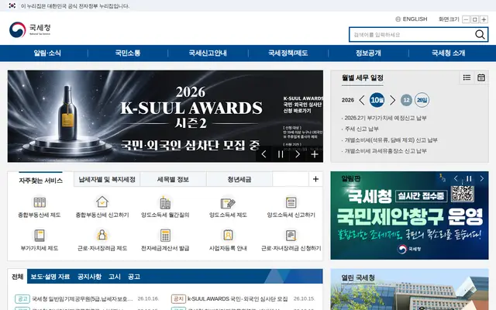Increase screen size with plus button

pos(484,19)
